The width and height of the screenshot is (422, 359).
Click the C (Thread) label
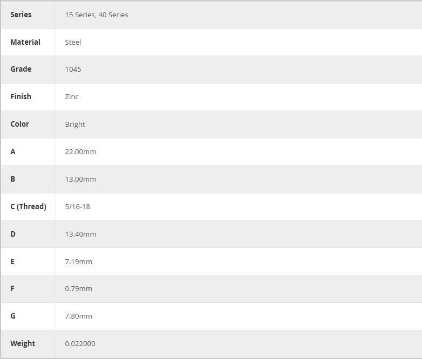pos(28,206)
